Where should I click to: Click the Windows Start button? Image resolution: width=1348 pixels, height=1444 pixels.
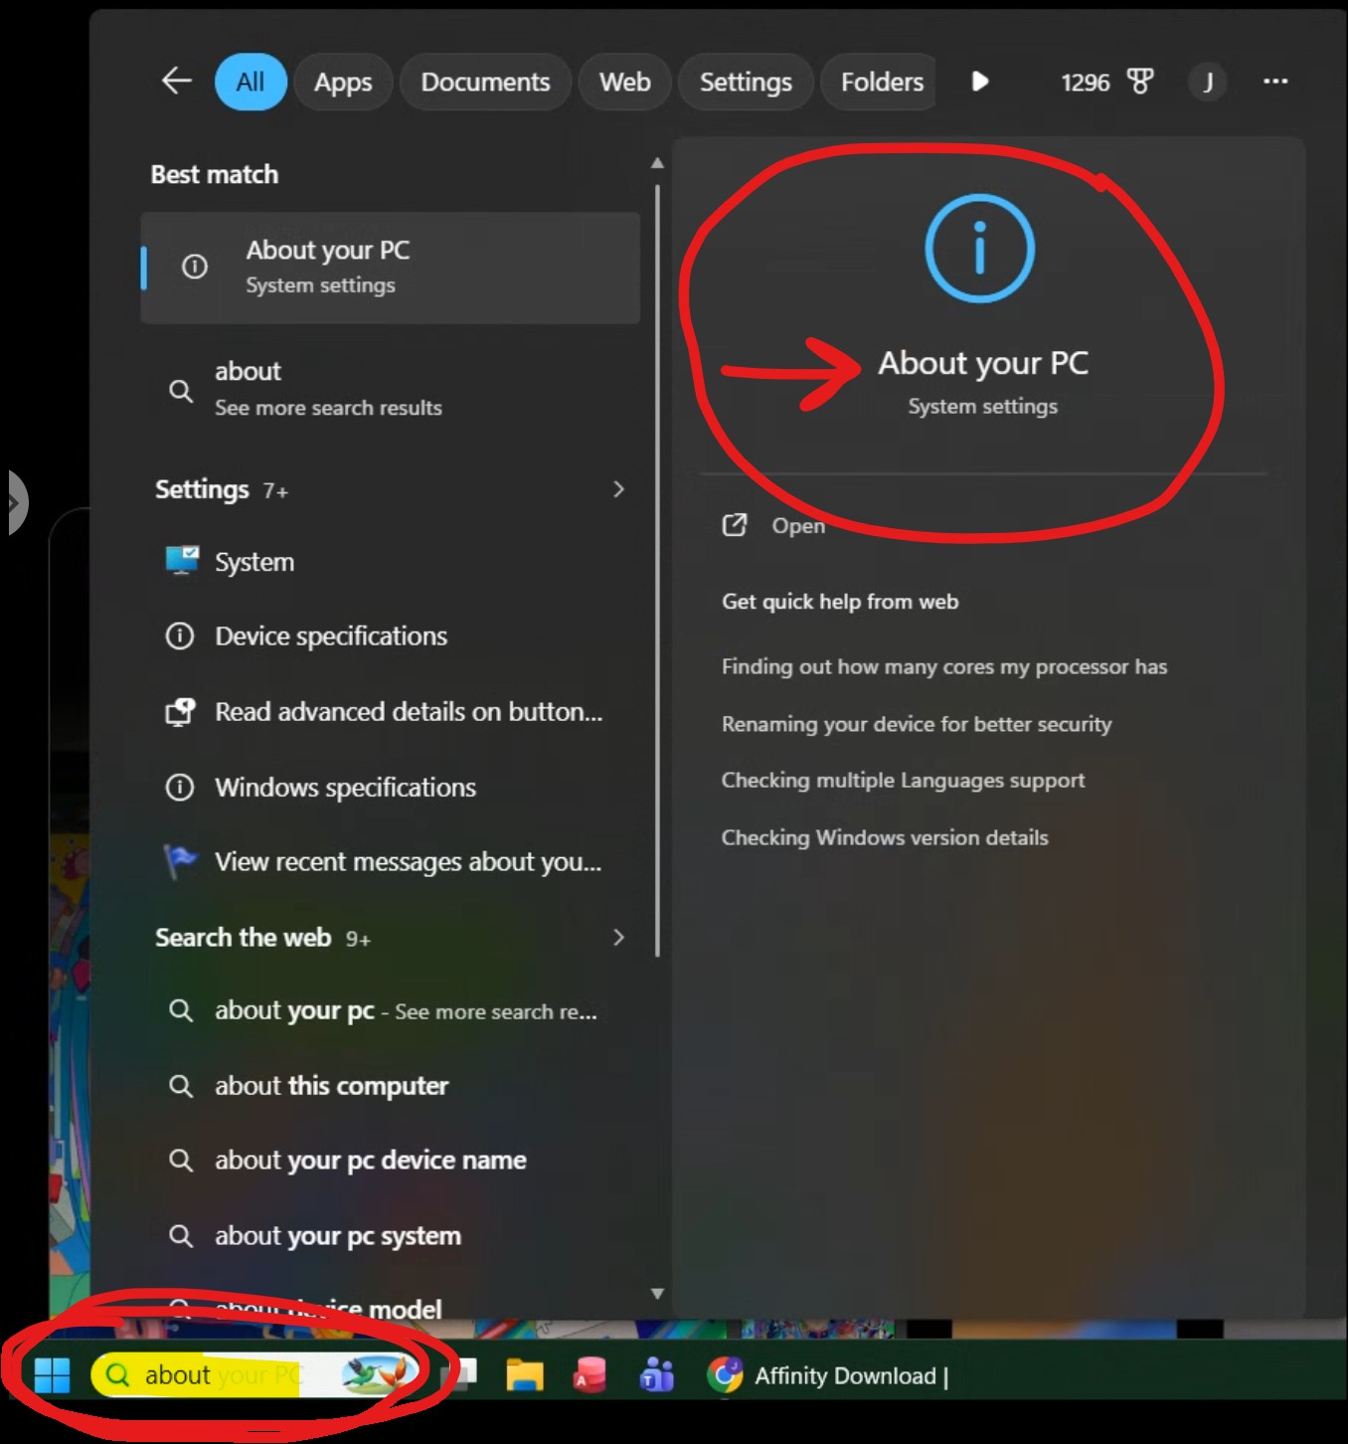point(52,1375)
